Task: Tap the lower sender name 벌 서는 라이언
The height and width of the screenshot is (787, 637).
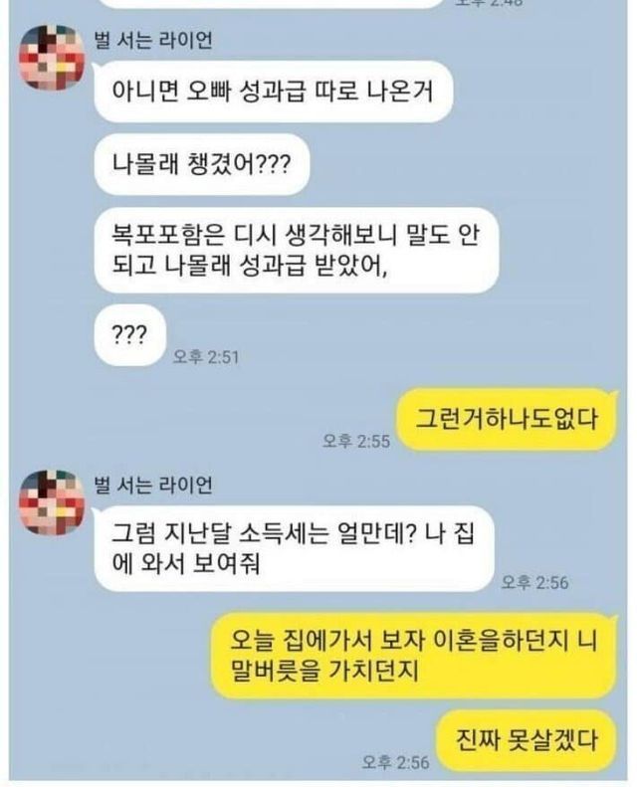Action: coord(153,485)
